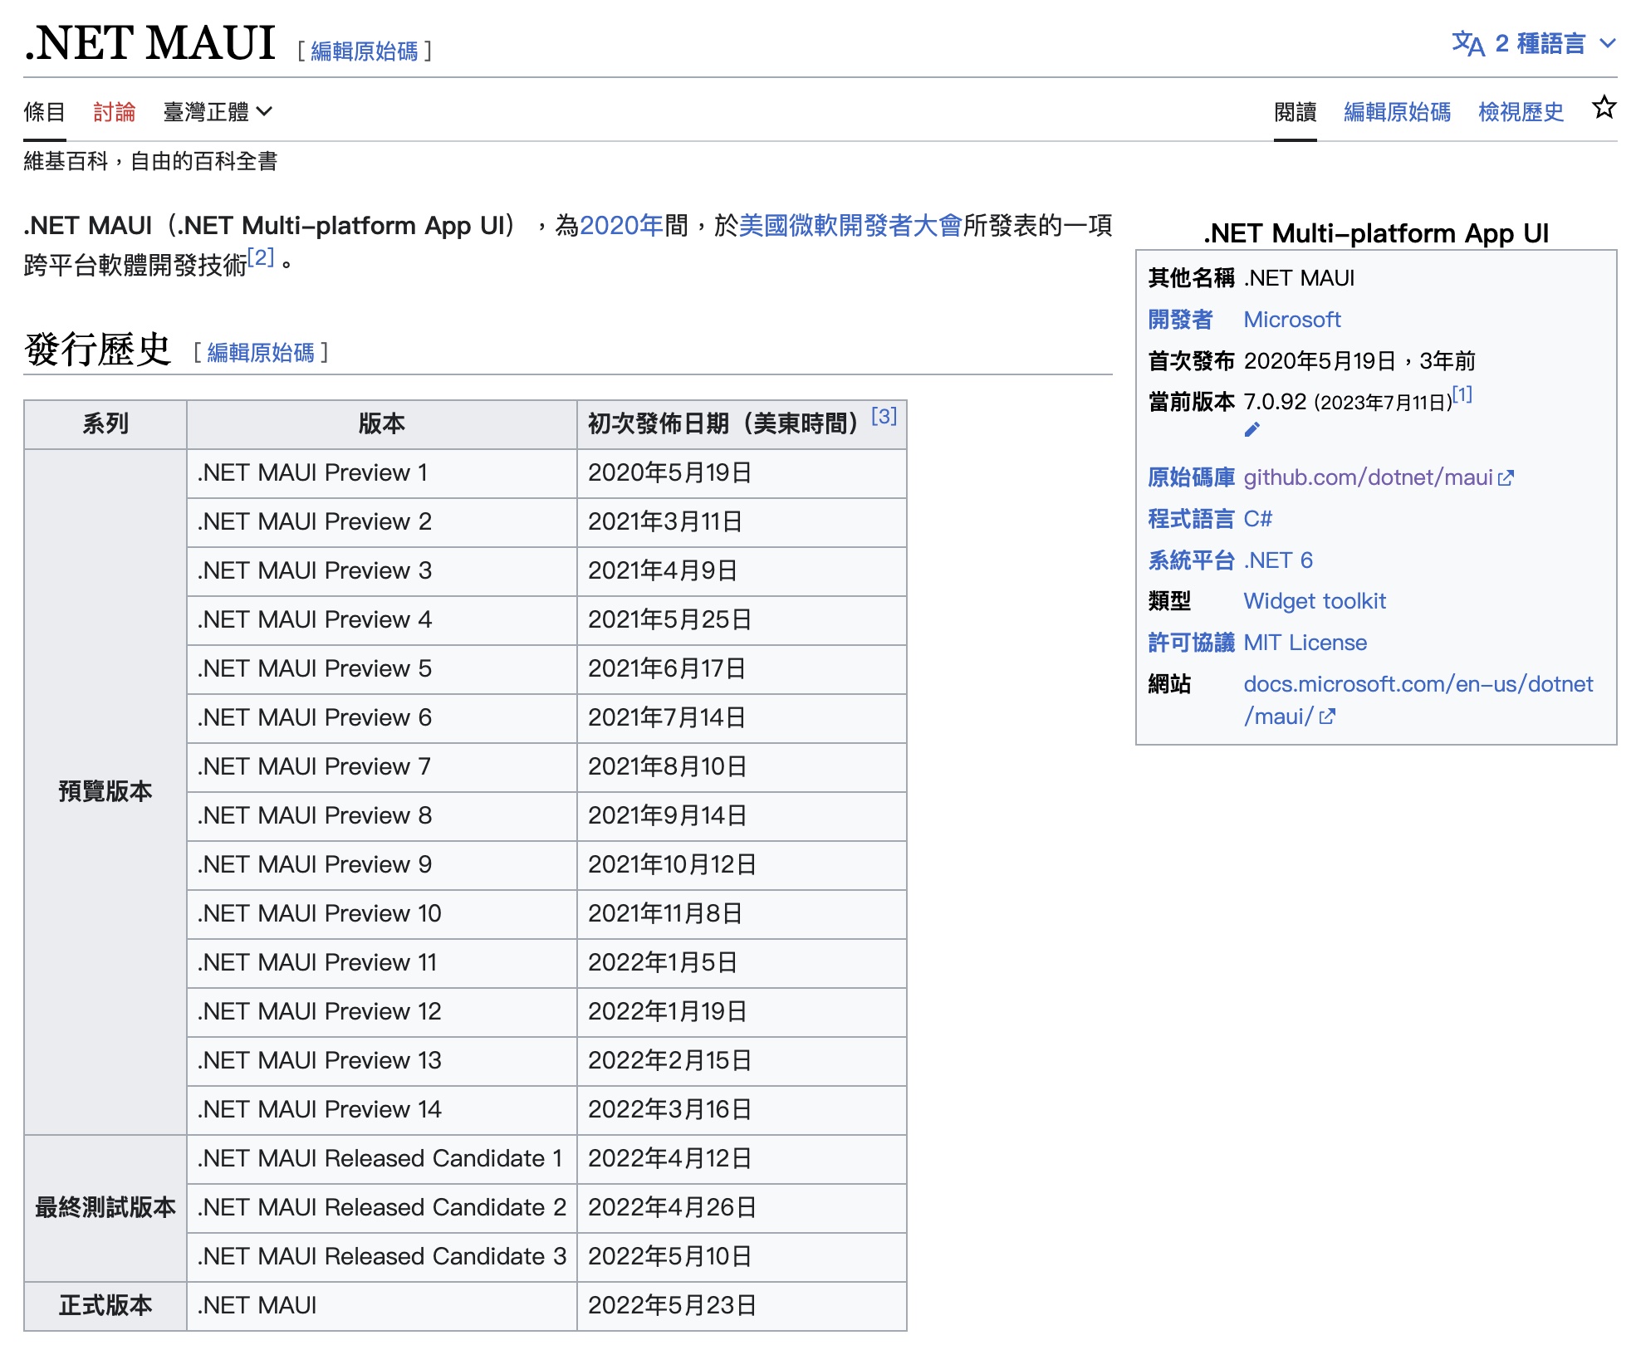This screenshot has height=1345, width=1636.
Task: Click the .NET MAUI Preview 2 cell
Action: point(382,522)
